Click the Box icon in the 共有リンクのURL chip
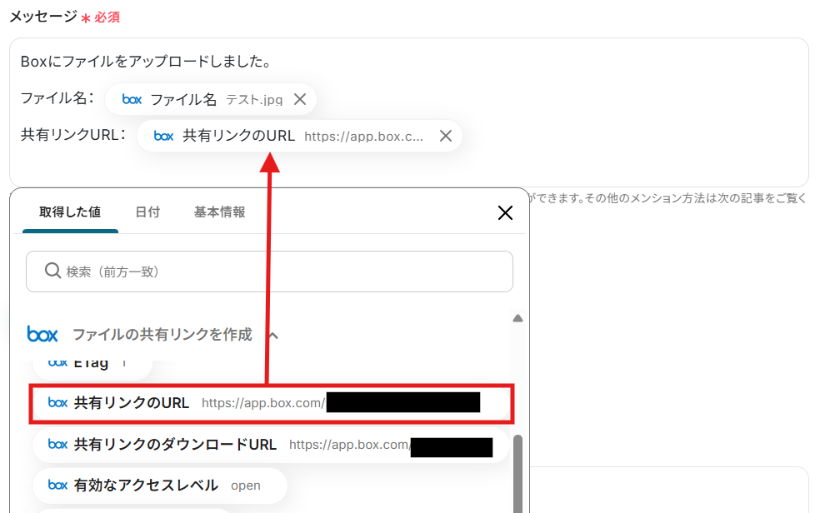Image resolution: width=835 pixels, height=513 pixels. point(163,137)
